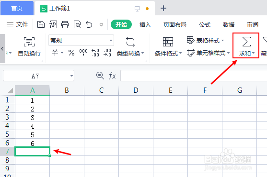
Task: Increase decimal places
Action: click(x=95, y=53)
